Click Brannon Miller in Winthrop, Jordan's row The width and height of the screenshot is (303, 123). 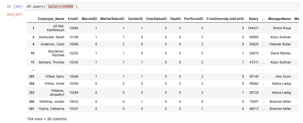point(280,101)
